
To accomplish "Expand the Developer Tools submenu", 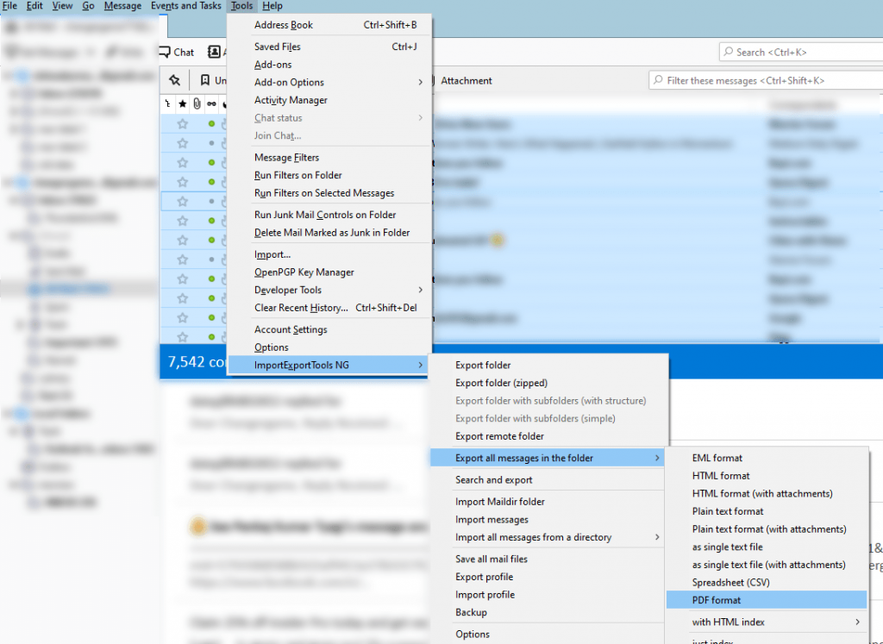I will (329, 290).
